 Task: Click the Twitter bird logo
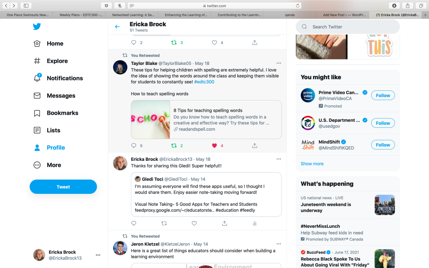(37, 26)
